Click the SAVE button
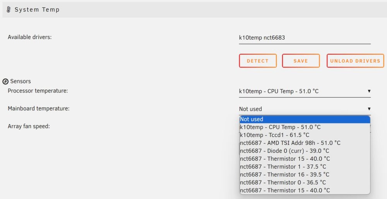 [x=301, y=61]
